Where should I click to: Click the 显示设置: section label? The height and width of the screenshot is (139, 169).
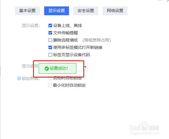(x=31, y=26)
